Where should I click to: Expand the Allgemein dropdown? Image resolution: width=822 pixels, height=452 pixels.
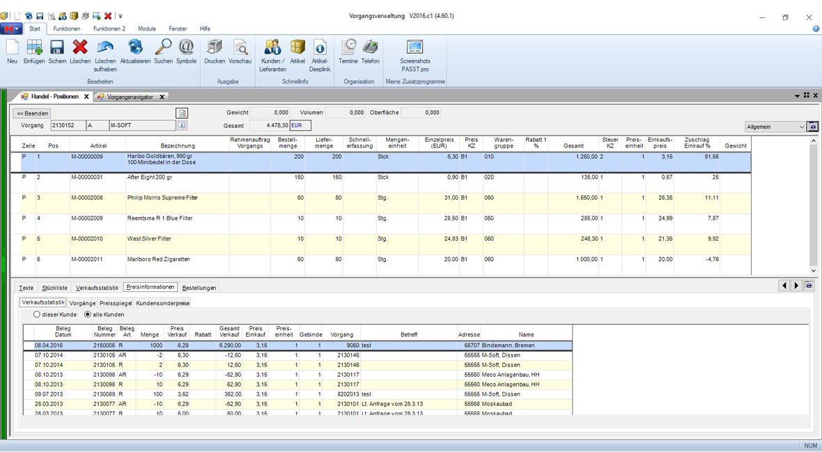(x=801, y=127)
